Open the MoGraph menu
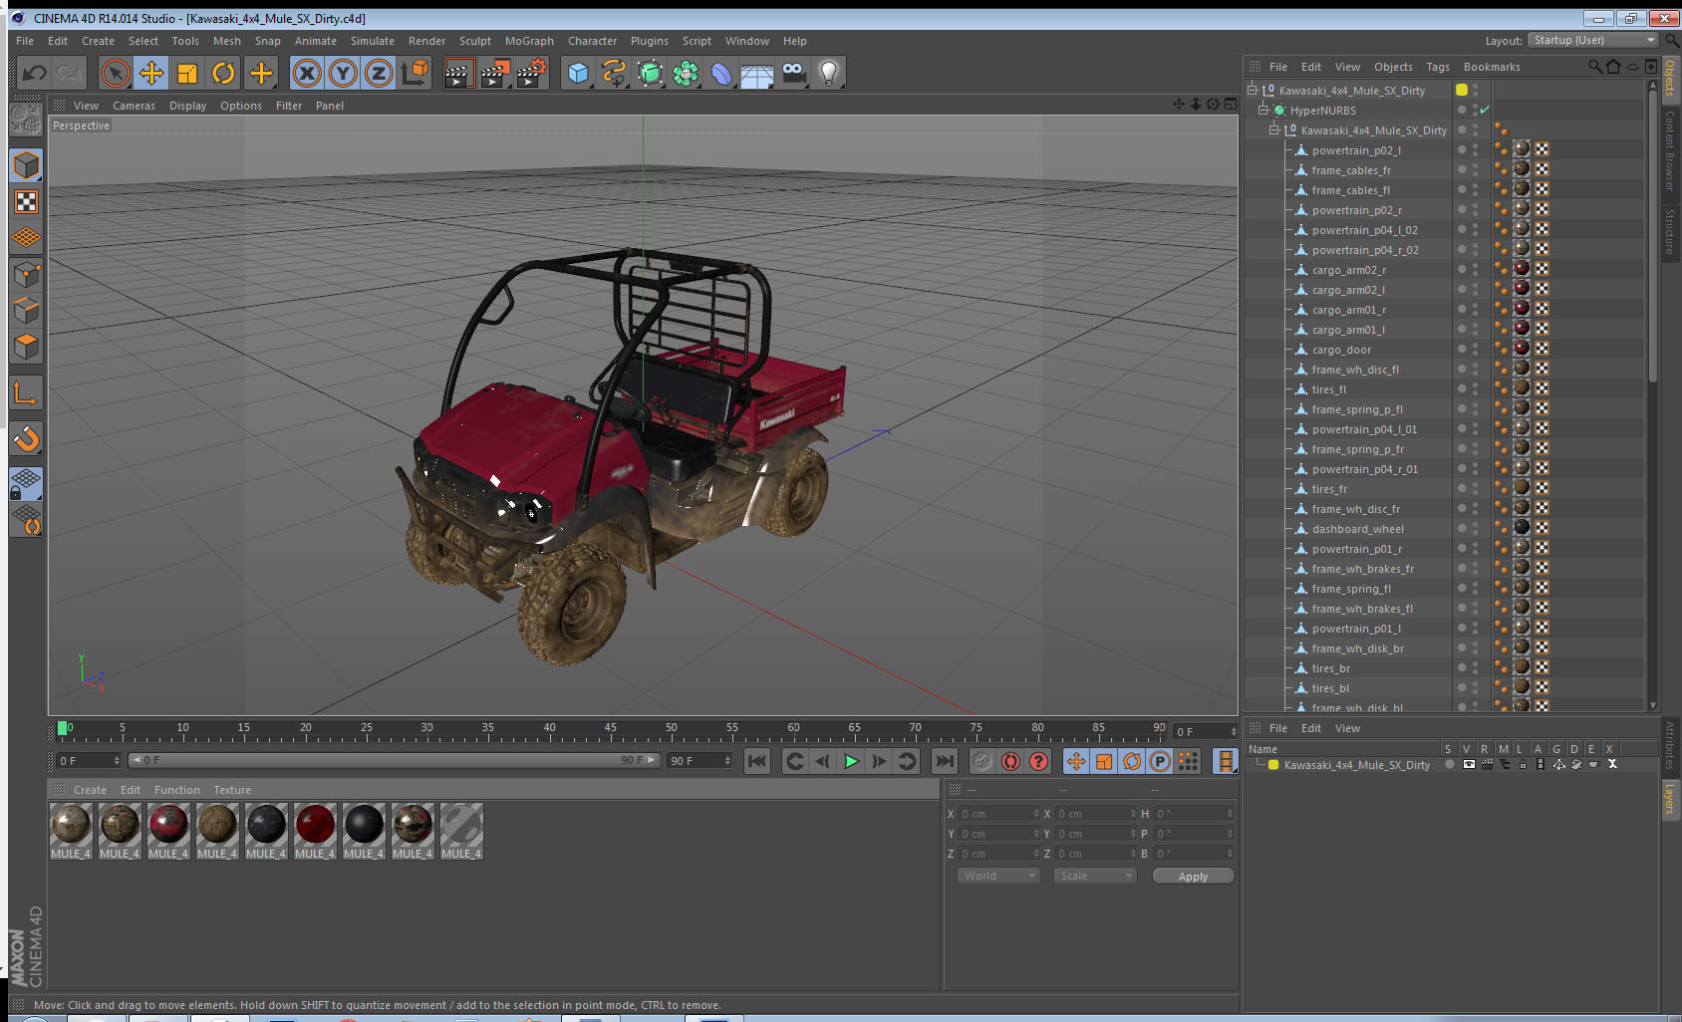This screenshot has height=1022, width=1682. coord(529,41)
